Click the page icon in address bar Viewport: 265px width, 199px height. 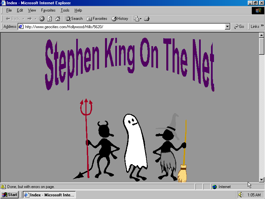(21, 27)
